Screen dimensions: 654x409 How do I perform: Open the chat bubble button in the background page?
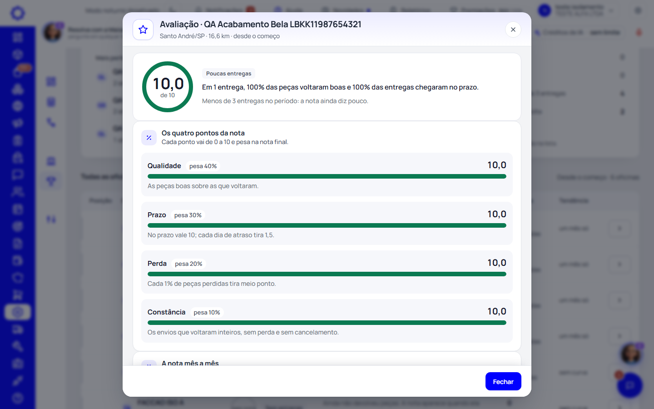pos(630,385)
